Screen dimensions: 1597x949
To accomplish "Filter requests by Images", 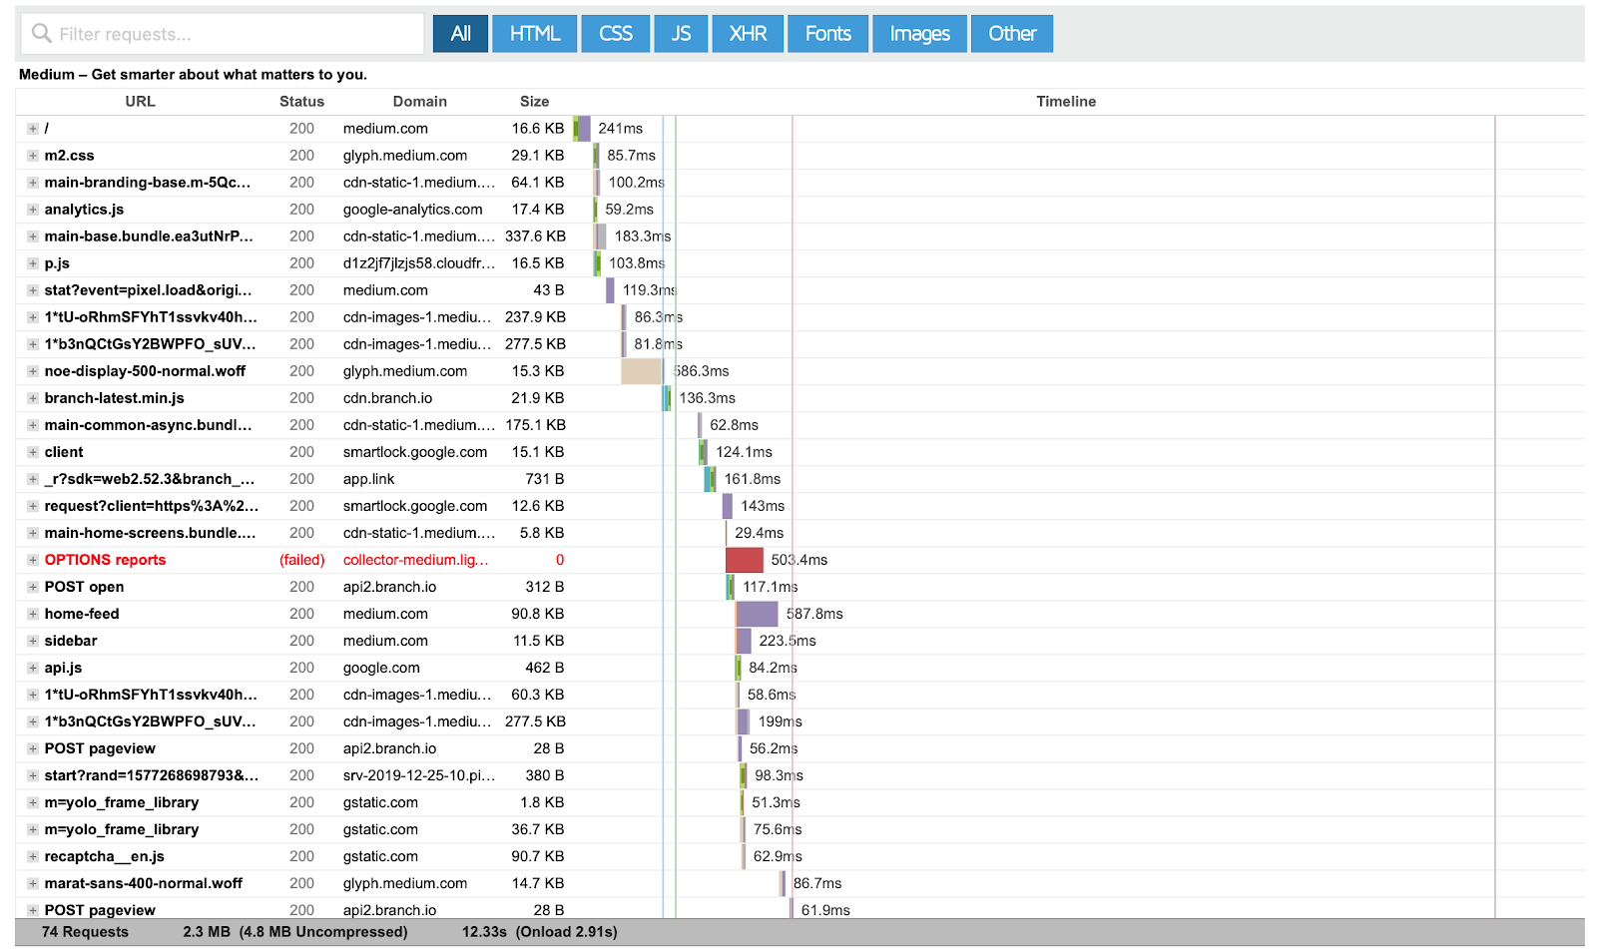I will pyautogui.click(x=919, y=34).
